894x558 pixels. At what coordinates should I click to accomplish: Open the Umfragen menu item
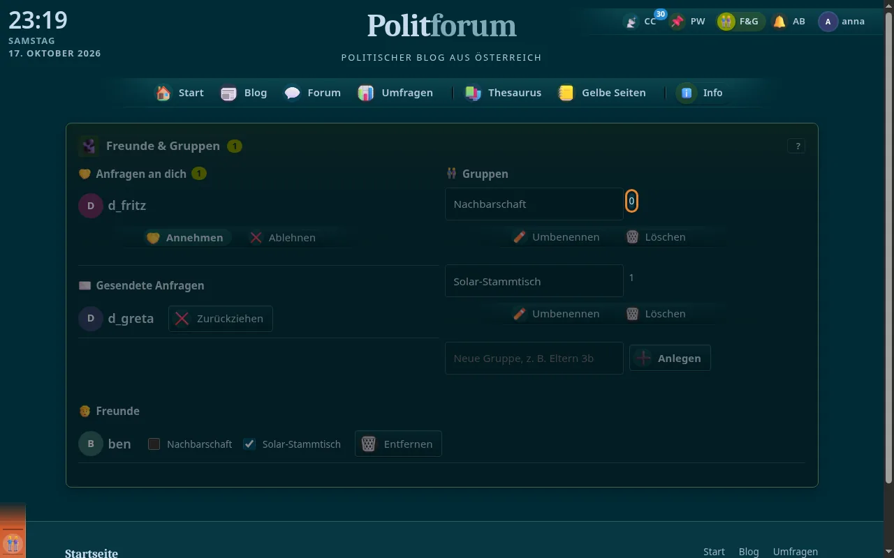395,93
